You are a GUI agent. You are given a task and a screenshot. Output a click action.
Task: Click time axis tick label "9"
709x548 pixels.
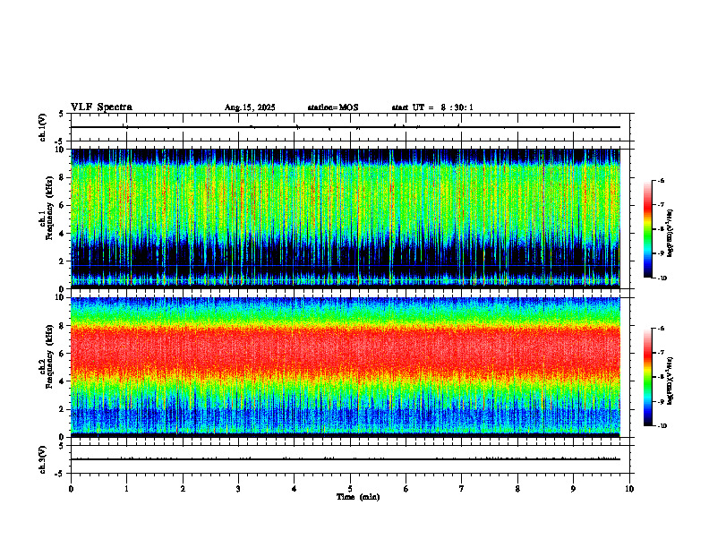click(x=573, y=489)
